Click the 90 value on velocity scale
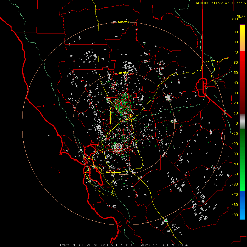The height and width of the screenshot is (247, 247). coord(236,32)
